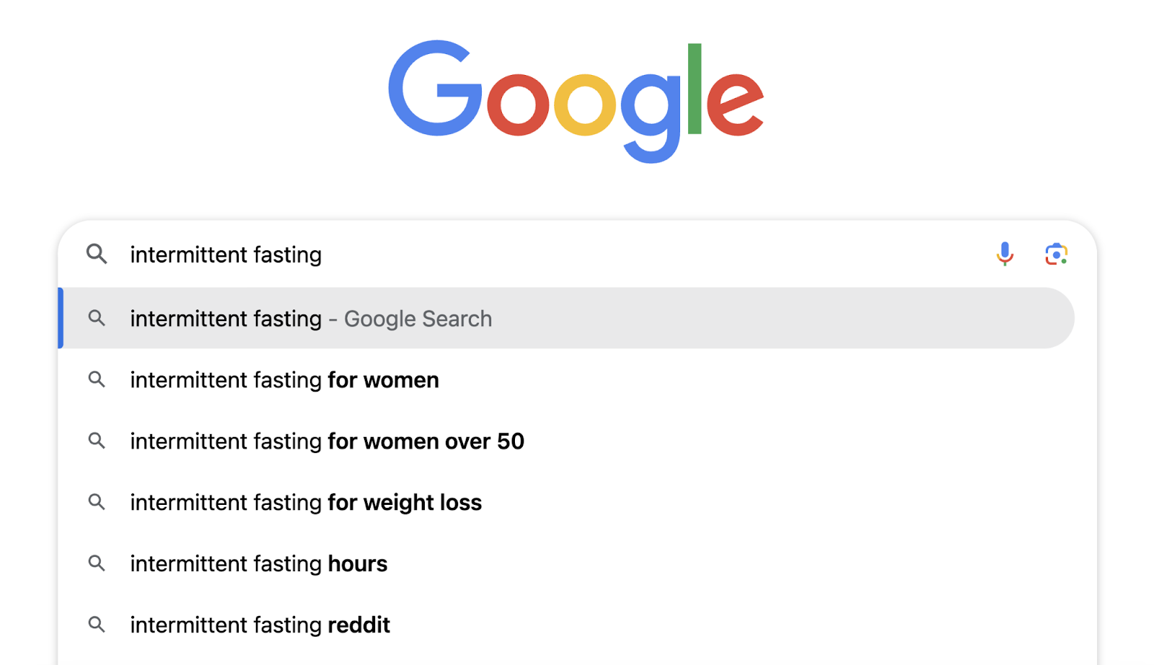Click inside the search input field
This screenshot has height=665, width=1154.
coord(505,254)
